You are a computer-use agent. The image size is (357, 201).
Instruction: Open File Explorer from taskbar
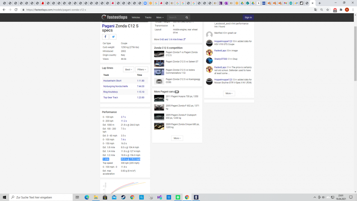96,197
